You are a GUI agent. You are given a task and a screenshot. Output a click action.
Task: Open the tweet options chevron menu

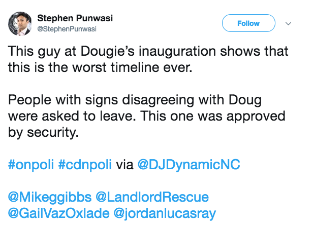pyautogui.click(x=289, y=23)
